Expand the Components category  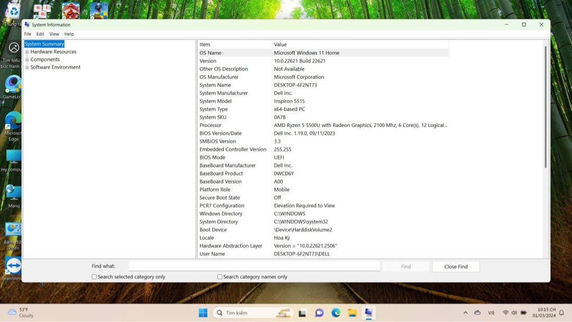(26, 59)
